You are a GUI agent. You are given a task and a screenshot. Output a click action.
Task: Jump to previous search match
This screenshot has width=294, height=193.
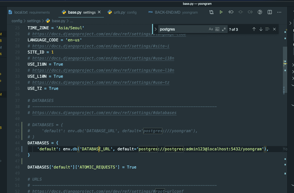pos(254,29)
